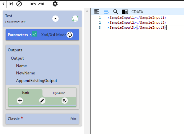Open settings with the gear icon
The image size is (184, 134).
55,4
